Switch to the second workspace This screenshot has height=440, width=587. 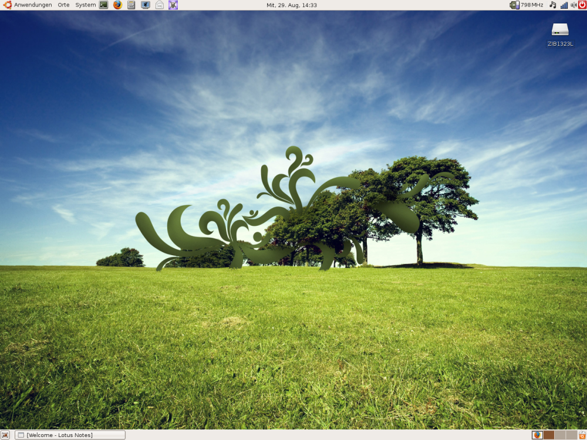click(549, 435)
